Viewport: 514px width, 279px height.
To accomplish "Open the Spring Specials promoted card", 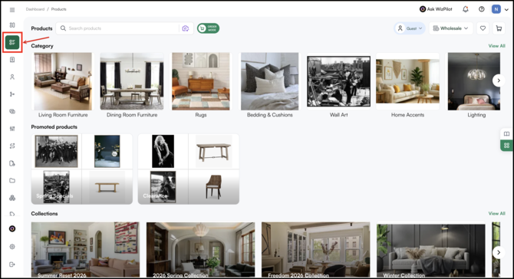I will click(x=82, y=169).
